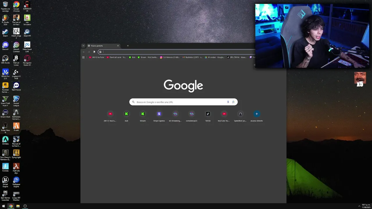Open the Hell Let Loose shortcut
This screenshot has width=372, height=209.
pyautogui.click(x=16, y=60)
